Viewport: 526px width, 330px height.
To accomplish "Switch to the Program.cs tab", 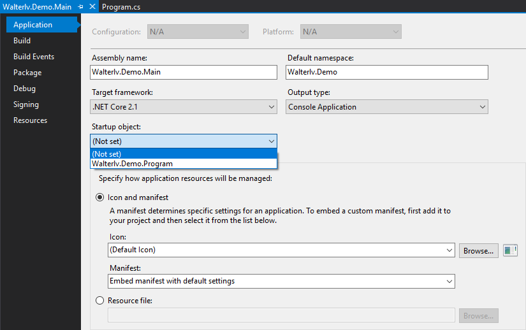I will pyautogui.click(x=121, y=6).
